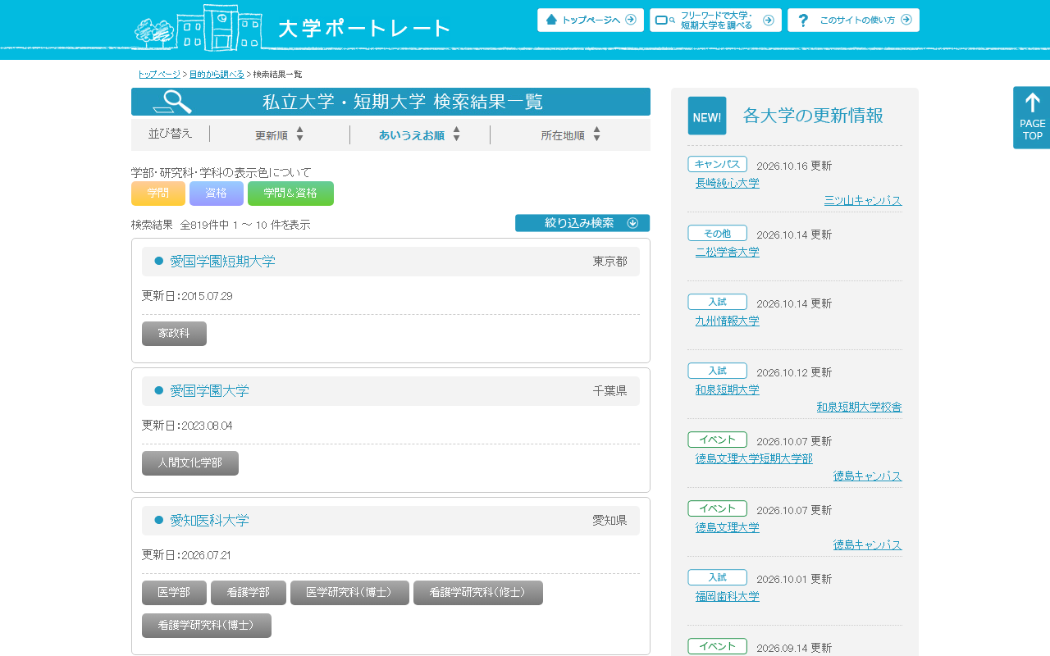Viewport: 1050px width, 656px height.
Task: Click the 愛知県 location text
Action: click(x=610, y=521)
